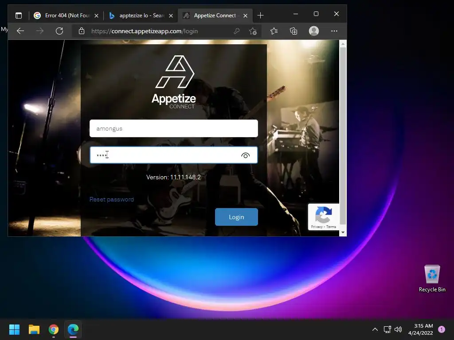
Task: View site information lock icon
Action: pyautogui.click(x=82, y=31)
